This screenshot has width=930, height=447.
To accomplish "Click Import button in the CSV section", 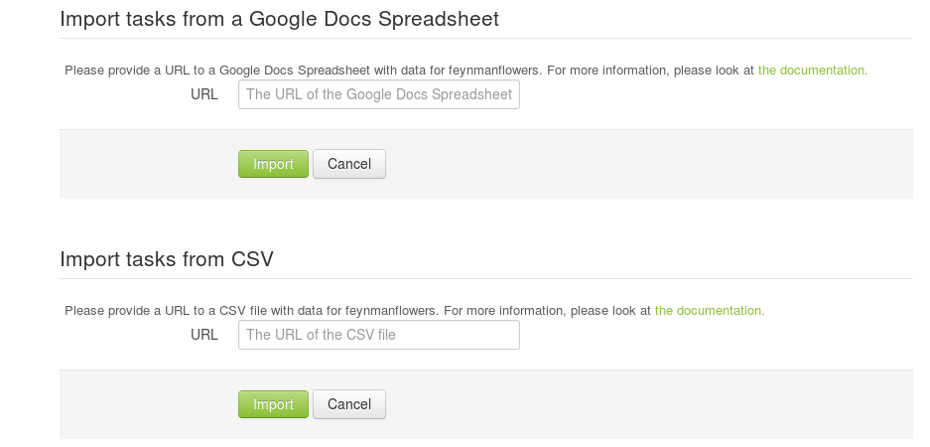I will [273, 404].
